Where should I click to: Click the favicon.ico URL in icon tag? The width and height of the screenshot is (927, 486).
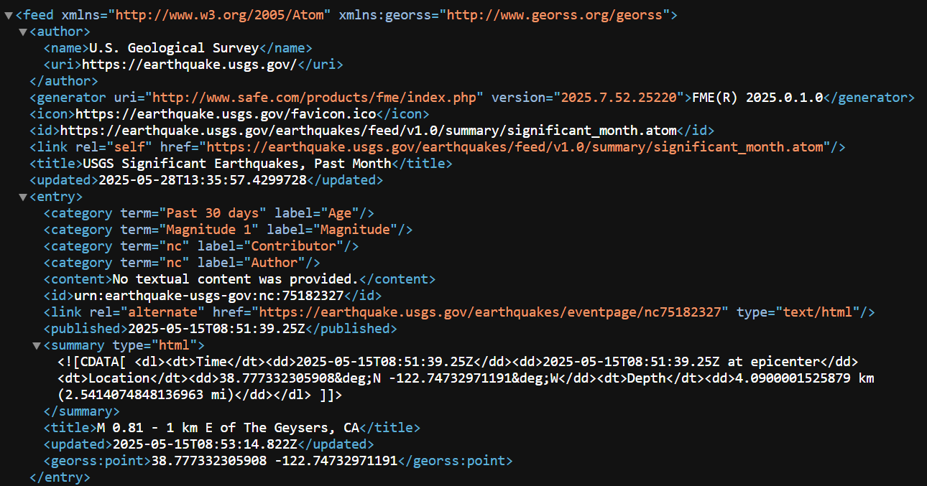[x=226, y=114]
